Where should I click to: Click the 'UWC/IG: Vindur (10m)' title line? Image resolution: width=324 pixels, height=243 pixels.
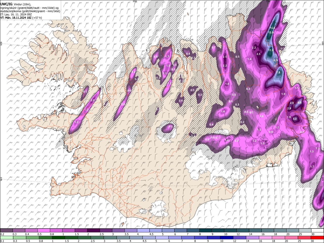pyautogui.click(x=16, y=4)
